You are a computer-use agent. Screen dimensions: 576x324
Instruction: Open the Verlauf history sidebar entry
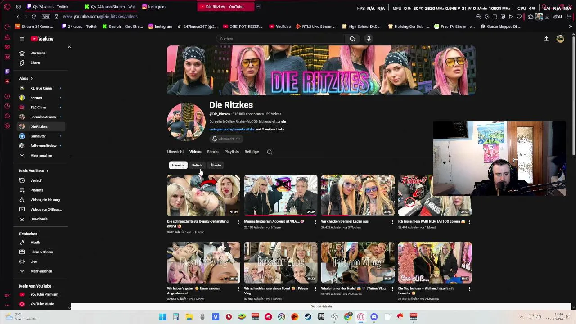coord(36,180)
